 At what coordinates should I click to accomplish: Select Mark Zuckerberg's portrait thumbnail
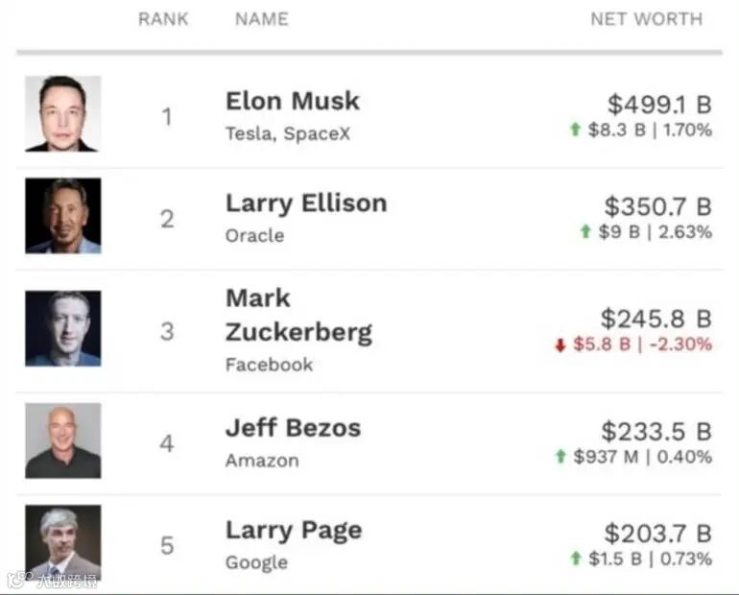click(x=62, y=328)
